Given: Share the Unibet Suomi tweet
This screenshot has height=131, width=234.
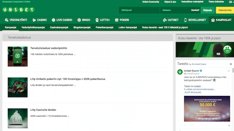Looking at the screenshot, I should (192, 125).
